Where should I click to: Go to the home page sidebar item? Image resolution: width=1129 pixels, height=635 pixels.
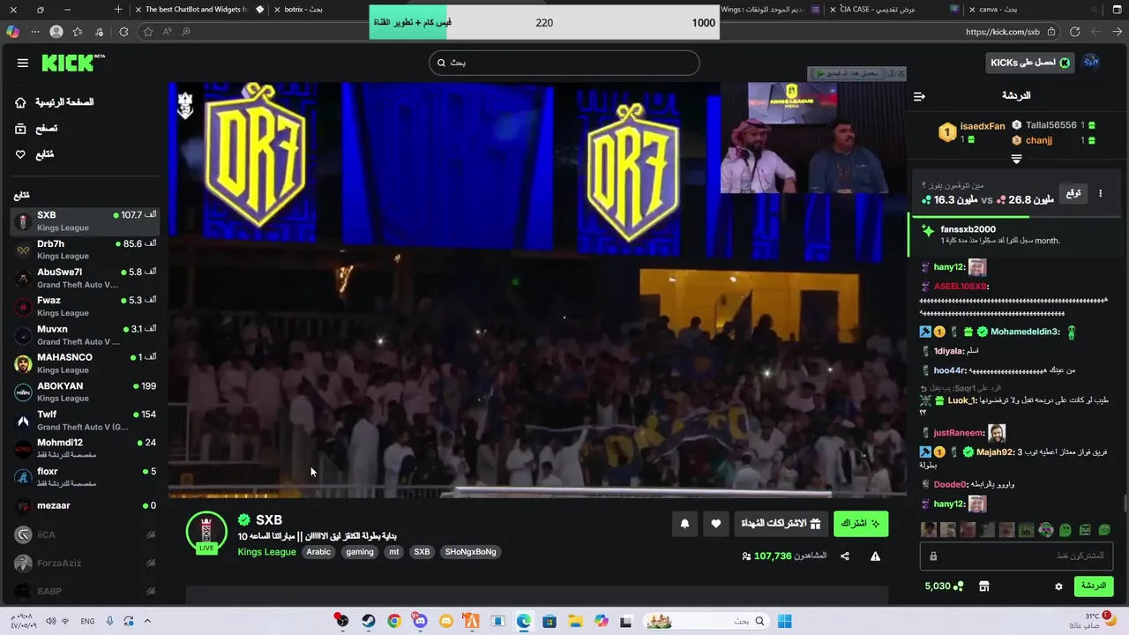[54, 102]
